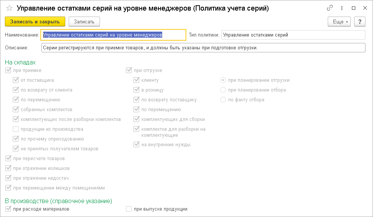Click the question mark help button

point(359,21)
